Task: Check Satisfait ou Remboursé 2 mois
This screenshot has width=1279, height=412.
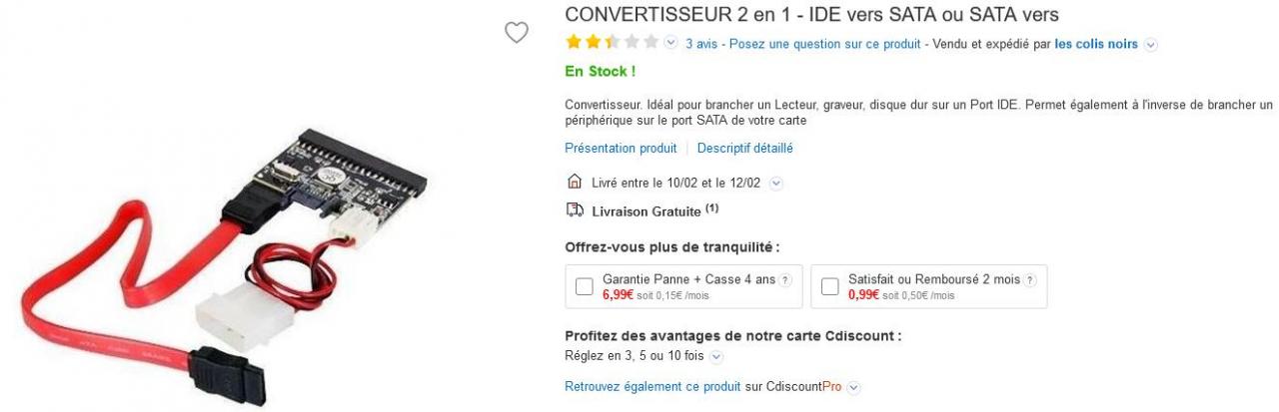Action: click(829, 287)
